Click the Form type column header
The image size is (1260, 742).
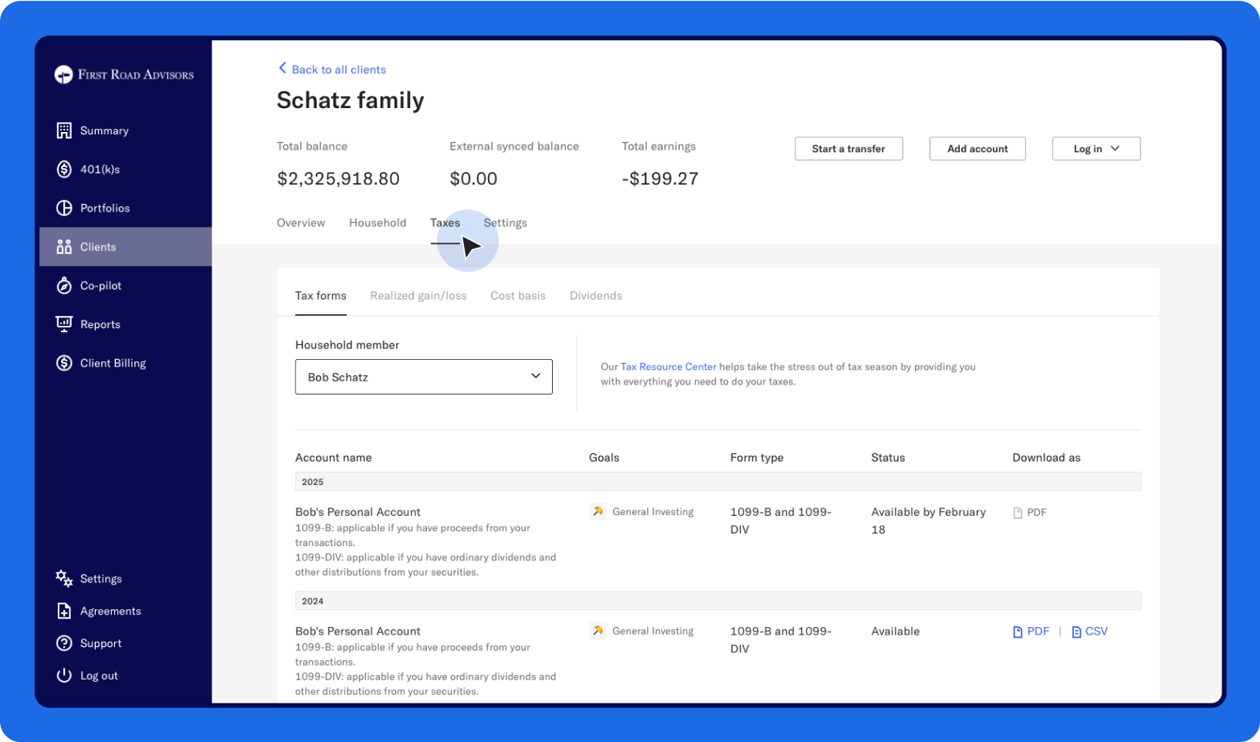point(757,458)
